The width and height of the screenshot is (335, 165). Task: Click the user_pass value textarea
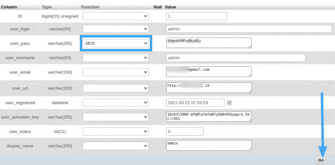tap(209, 43)
